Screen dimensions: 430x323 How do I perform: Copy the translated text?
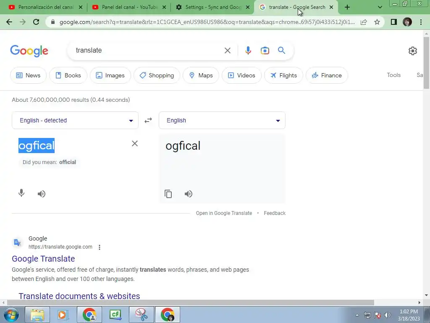tap(168, 194)
